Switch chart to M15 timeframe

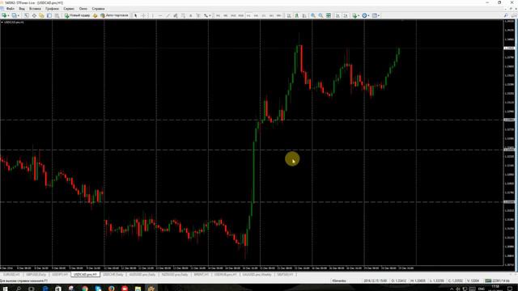[x=233, y=15]
